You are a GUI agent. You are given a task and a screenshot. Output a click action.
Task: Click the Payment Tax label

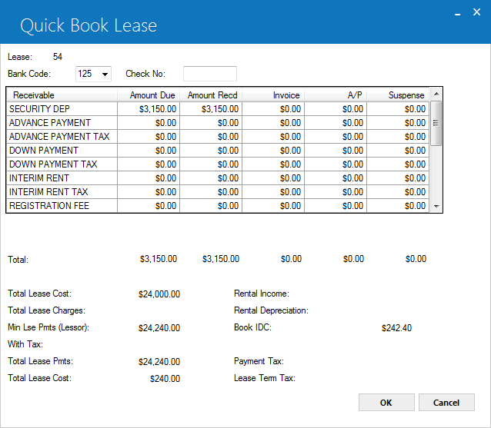tap(259, 361)
